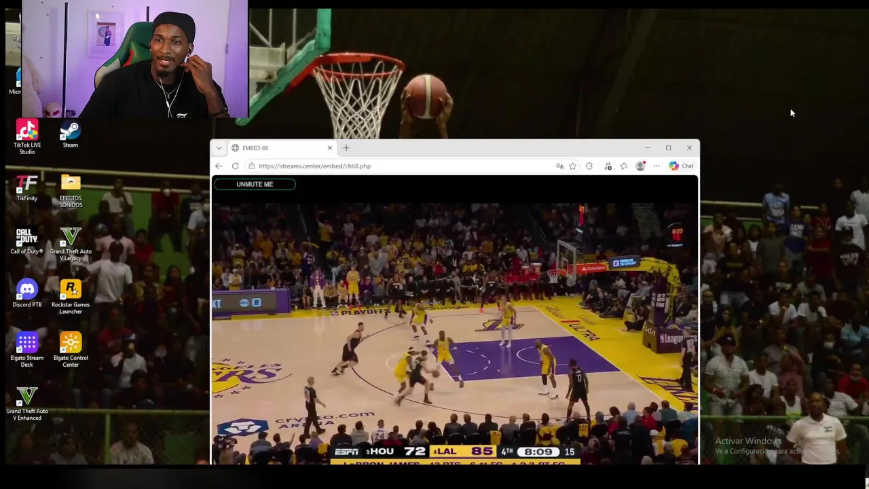Open the browser profile avatar
This screenshot has width=869, height=489.
pyautogui.click(x=640, y=166)
